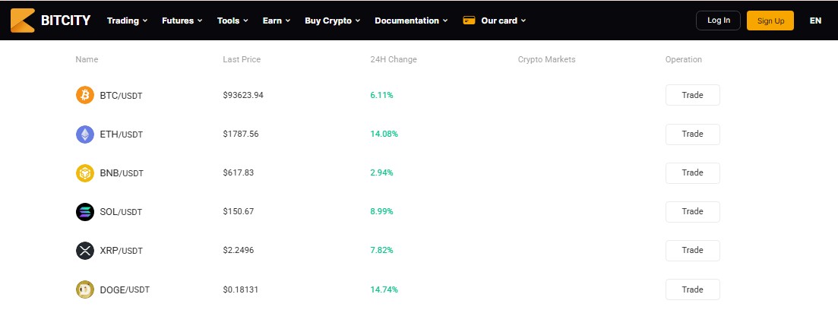
Task: Select the XRP/USDT pair name
Action: (x=122, y=251)
